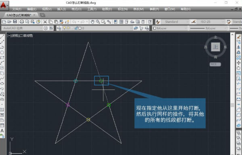Select the Trim tool
Image resolution: width=242 pixels, height=155 pixels.
[239, 83]
